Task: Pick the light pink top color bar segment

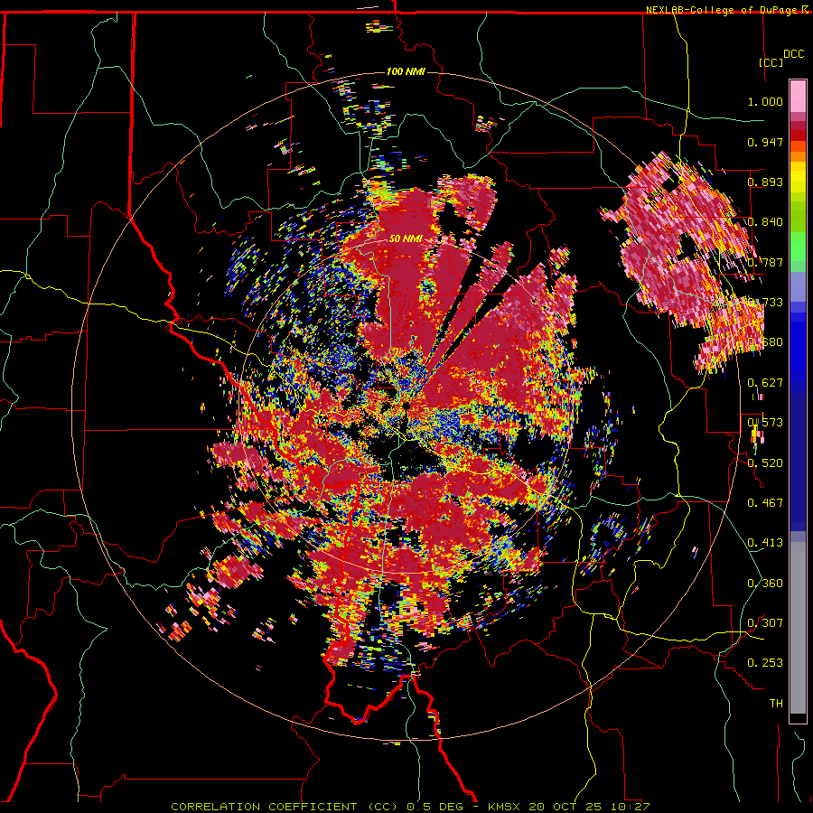Action: click(x=798, y=97)
